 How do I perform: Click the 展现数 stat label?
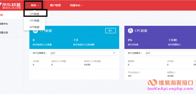131,61
